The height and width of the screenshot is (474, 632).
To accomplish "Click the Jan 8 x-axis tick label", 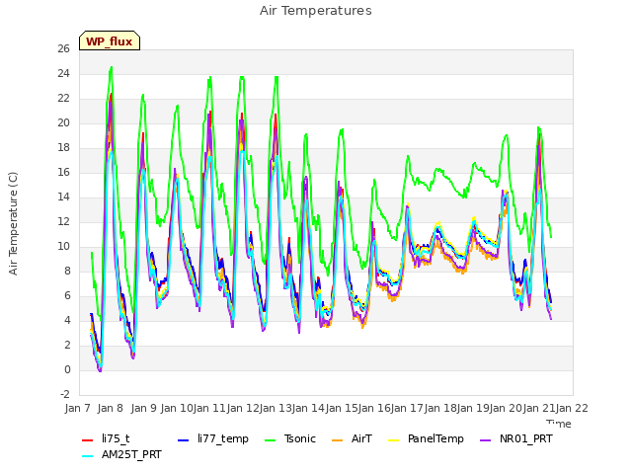I will (x=111, y=408).
